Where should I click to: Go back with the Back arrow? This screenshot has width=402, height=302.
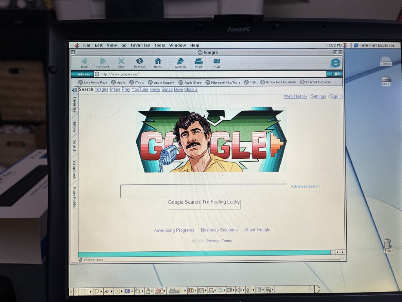(84, 63)
